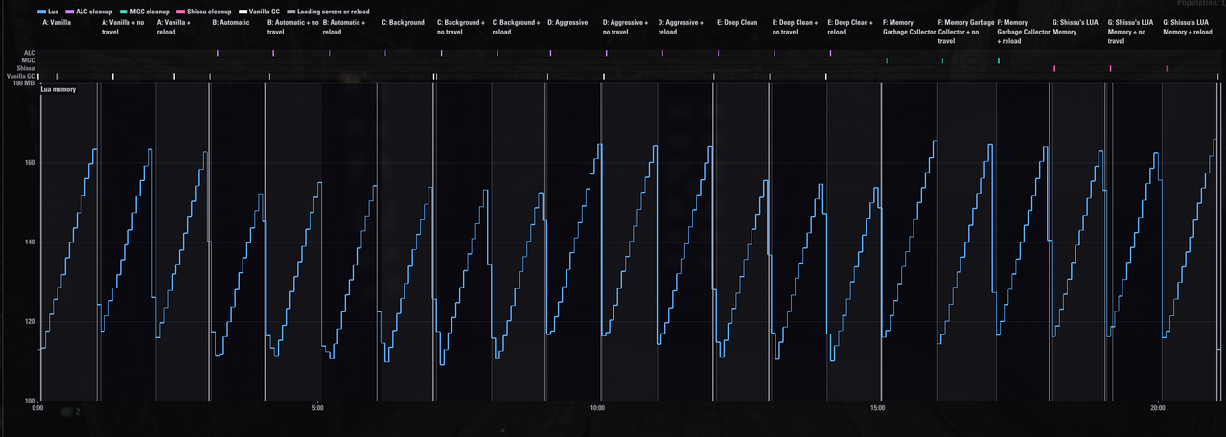Click the first green MGC cleanup marker
The width and height of the screenshot is (1226, 437).
point(887,60)
